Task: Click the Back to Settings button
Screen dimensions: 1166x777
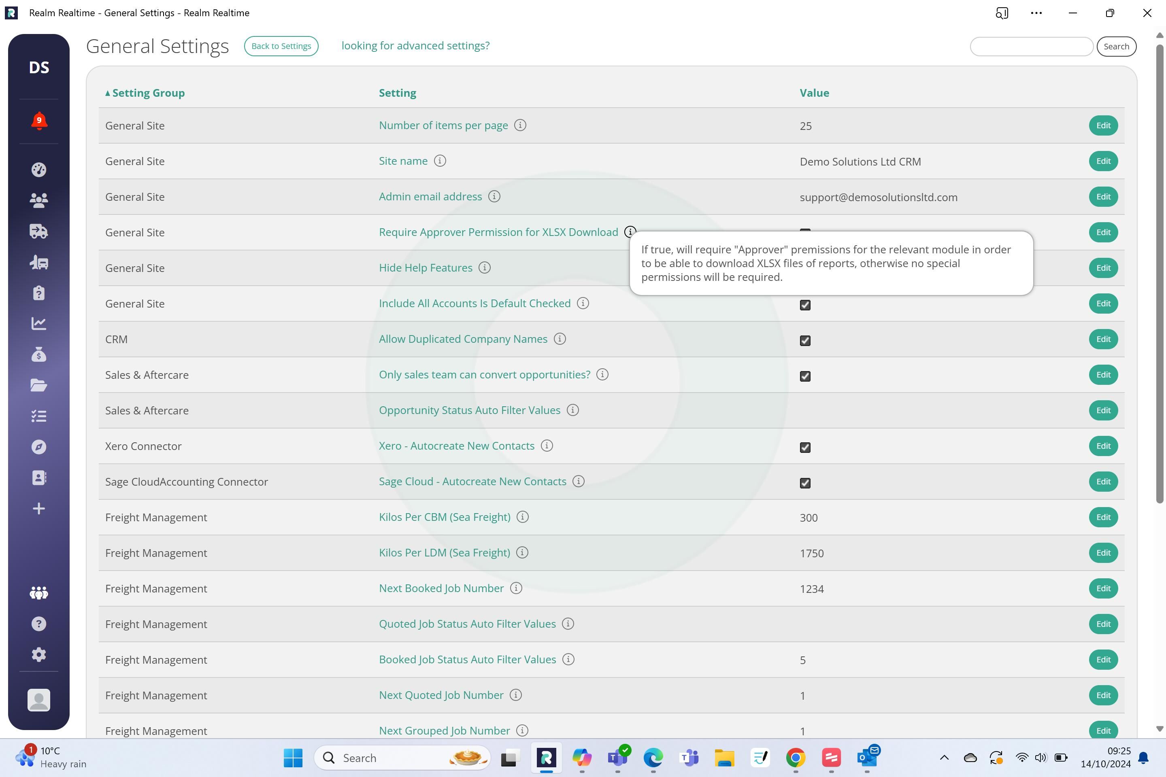Action: click(x=281, y=46)
